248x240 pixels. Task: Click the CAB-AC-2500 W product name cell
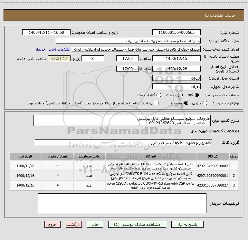(151, 166)
